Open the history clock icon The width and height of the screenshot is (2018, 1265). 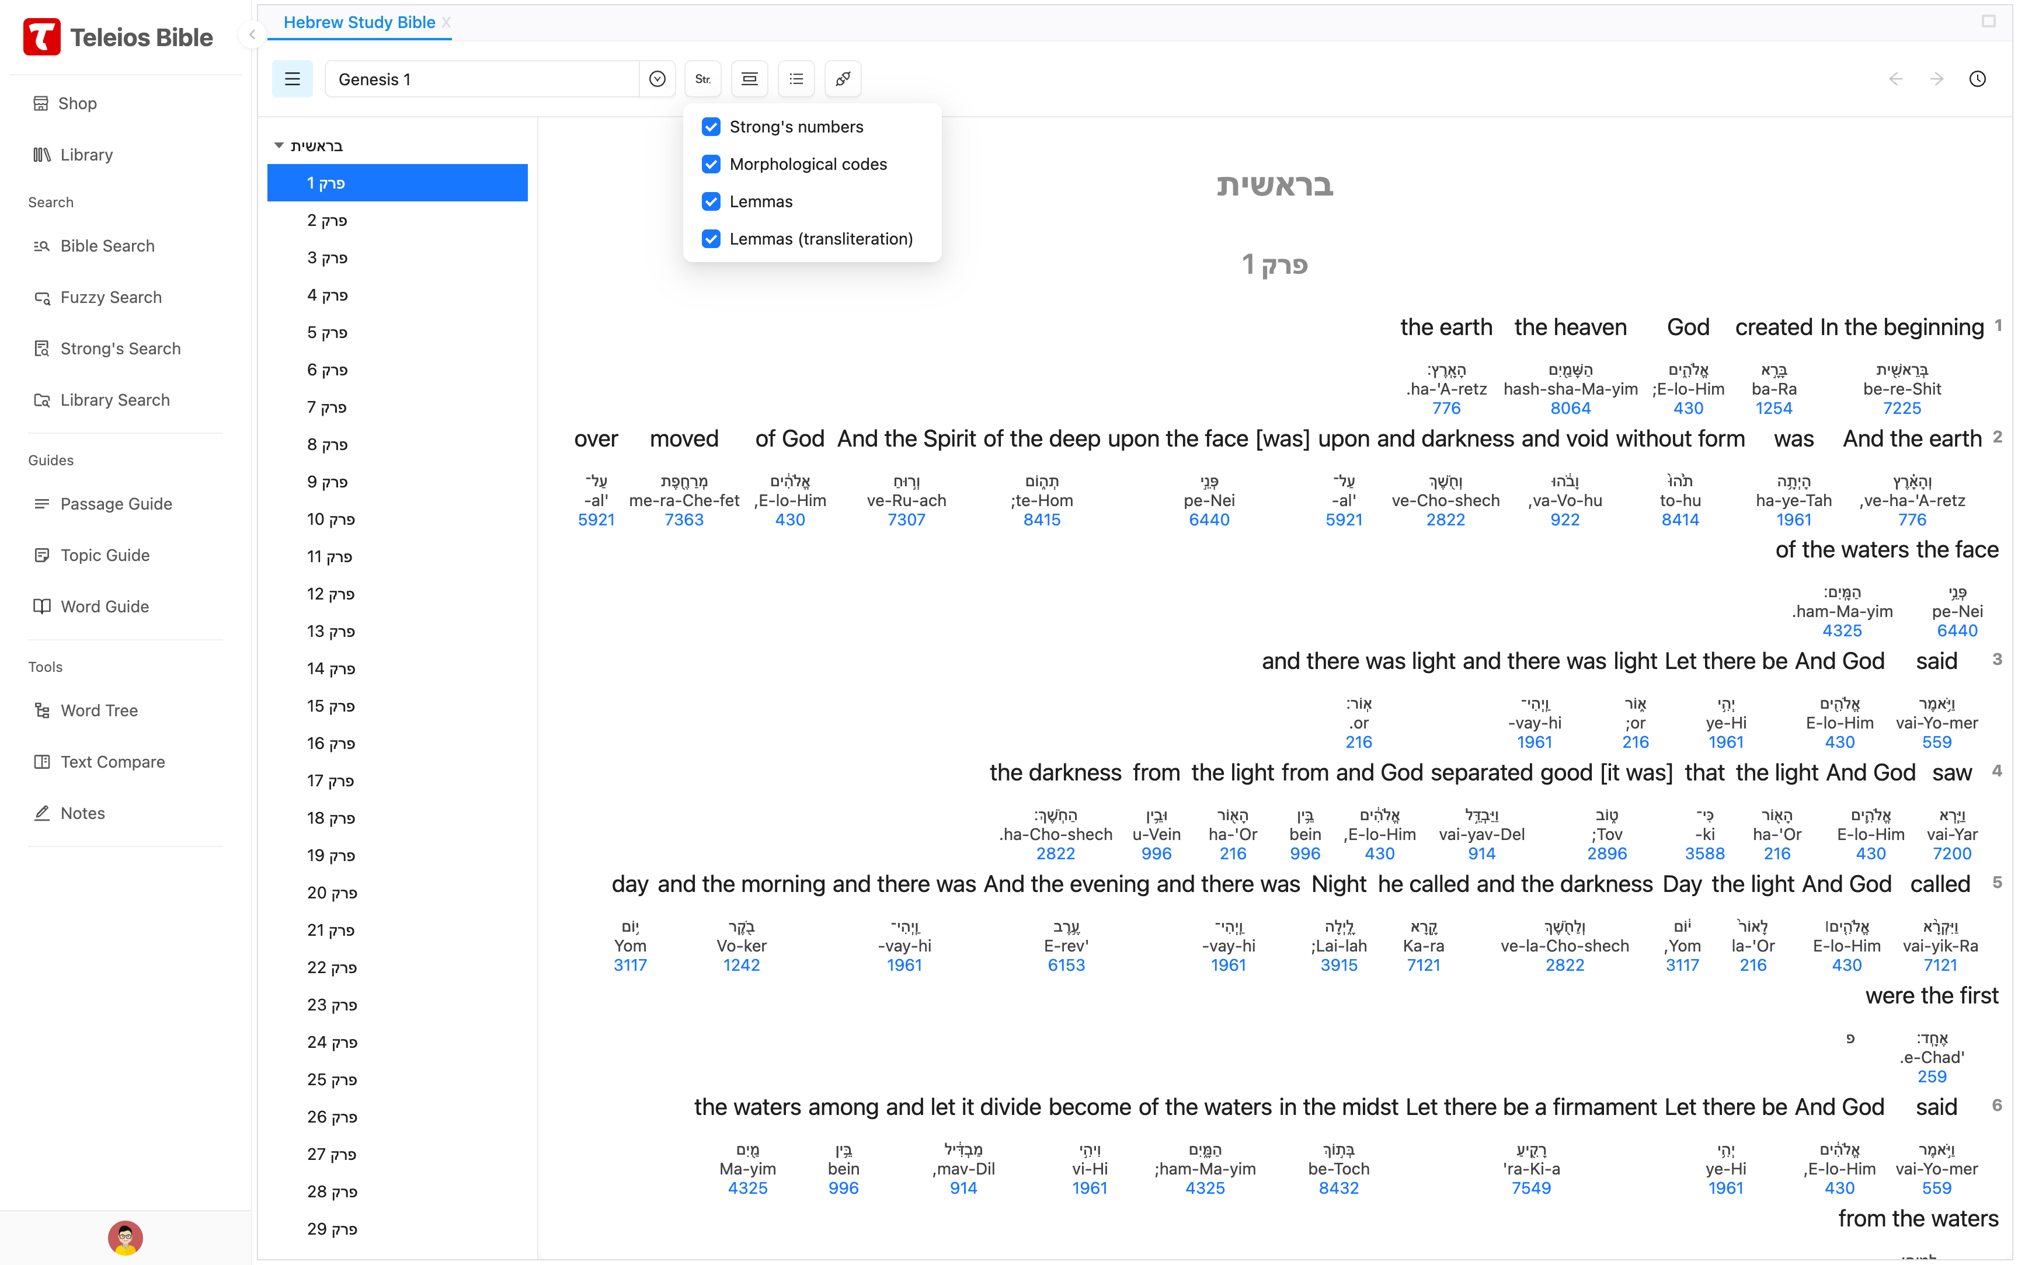point(1977,79)
